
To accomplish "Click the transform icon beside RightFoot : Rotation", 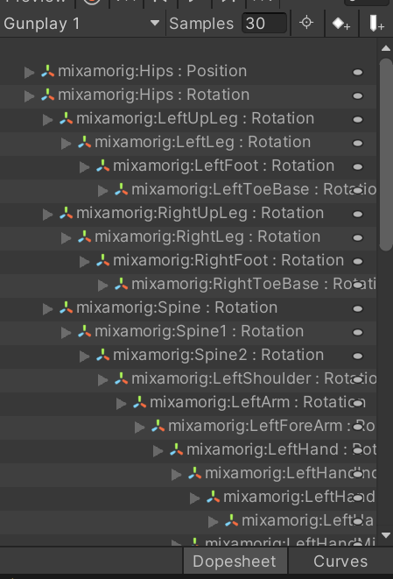I will coord(102,260).
